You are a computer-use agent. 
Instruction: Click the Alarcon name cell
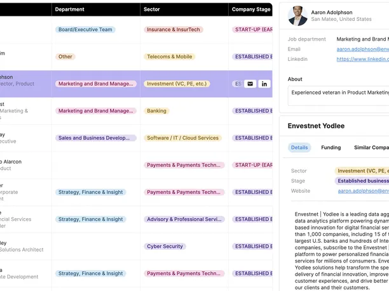11,162
